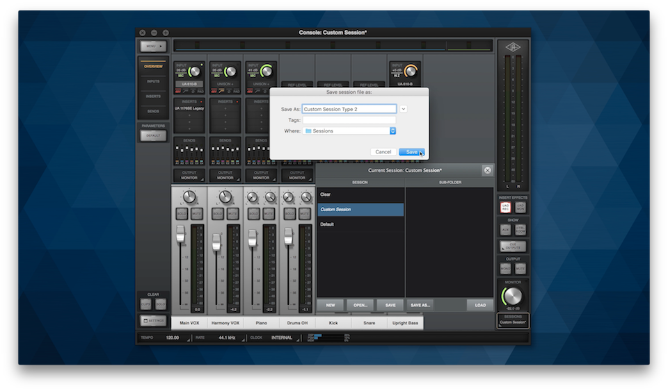Click the pan knob on Main VOX channel
The image size is (668, 391).
pos(189,197)
